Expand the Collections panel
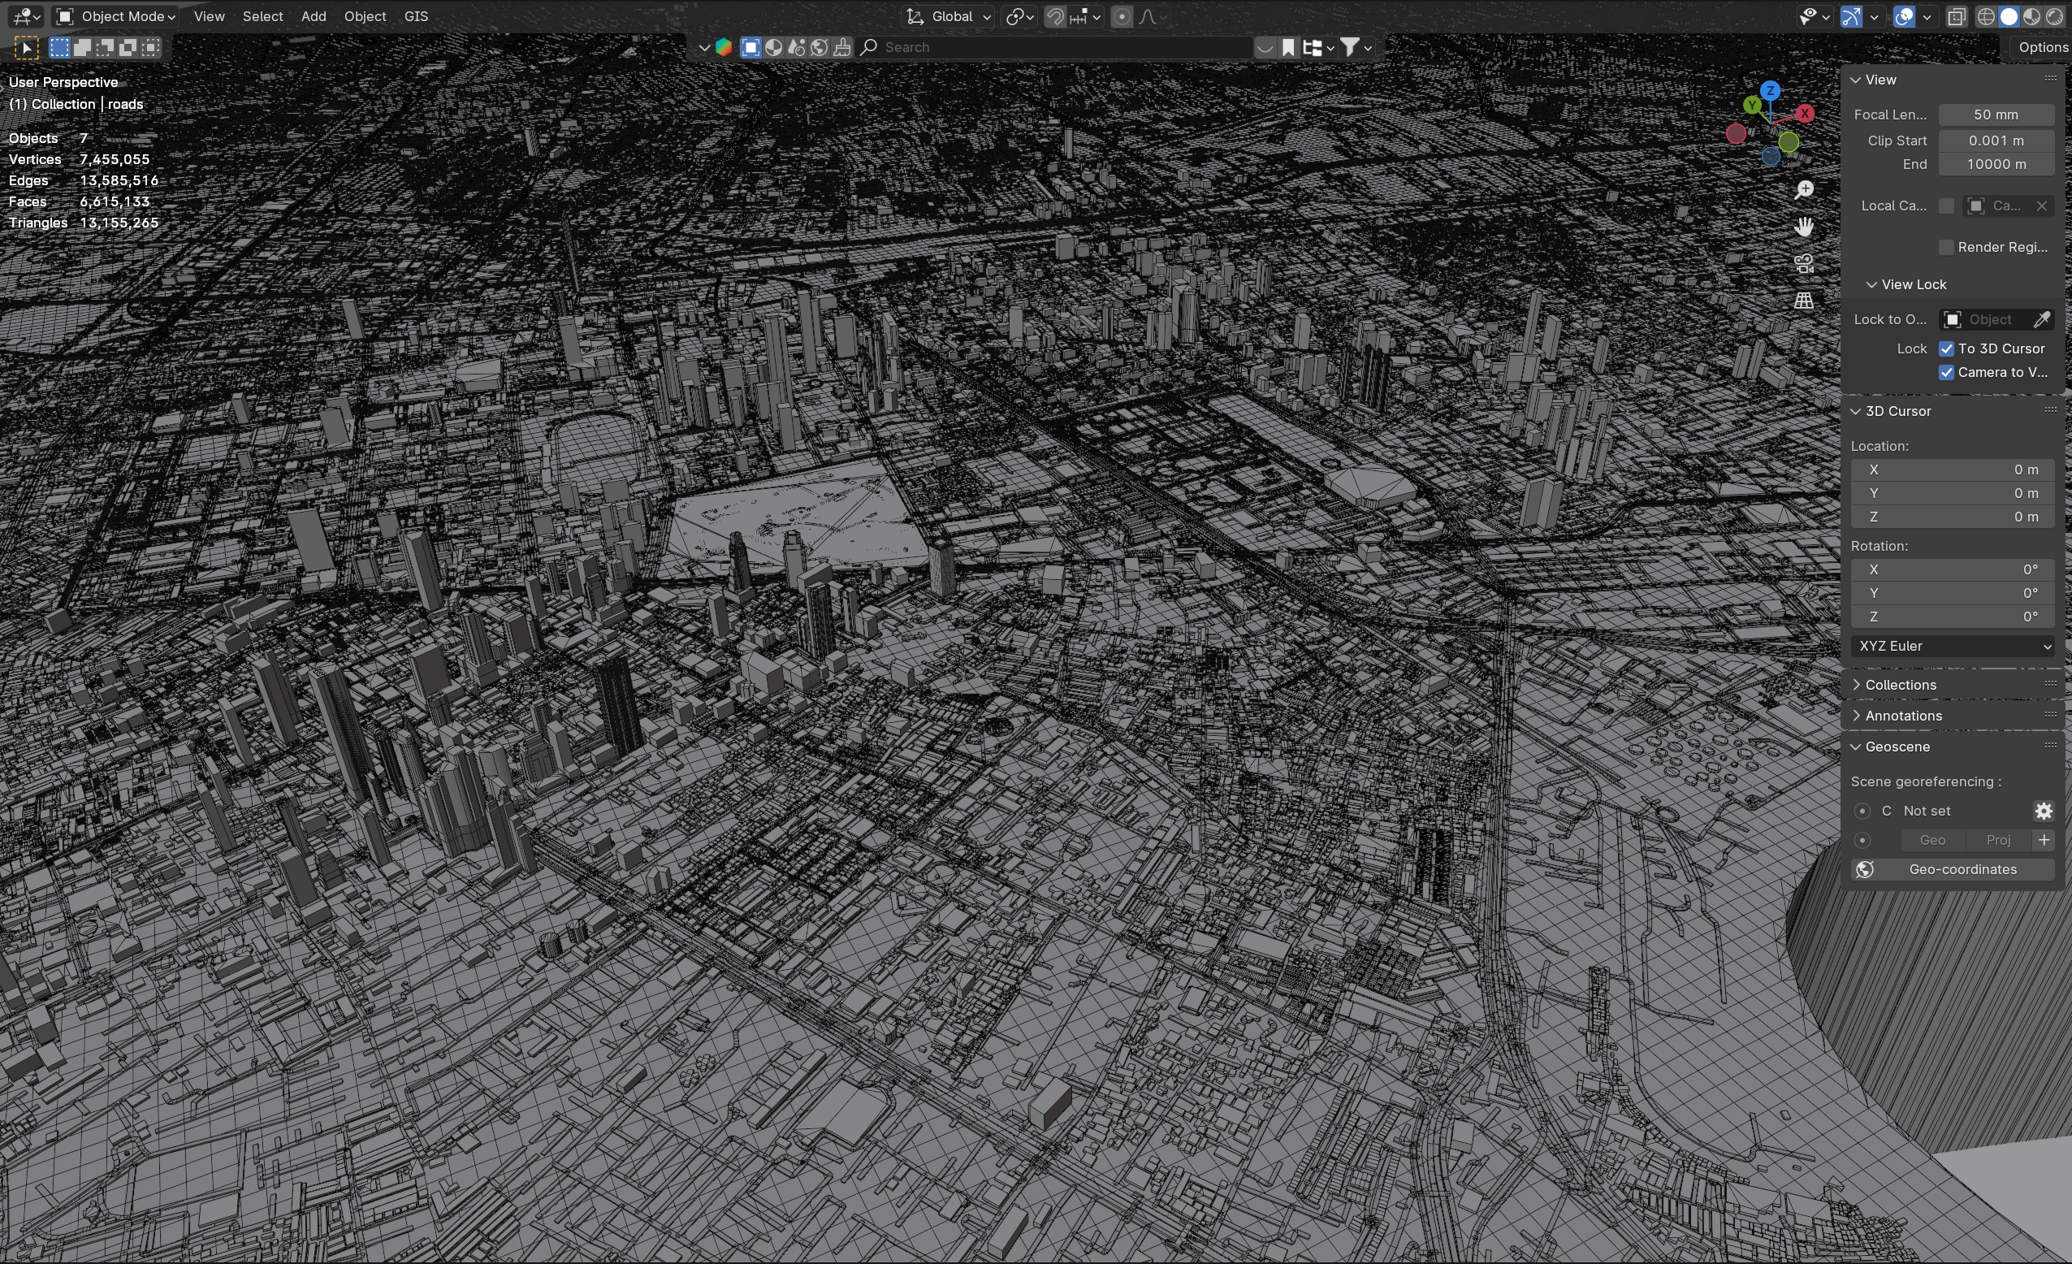Screen dimensions: 2072x1264 point(1901,685)
